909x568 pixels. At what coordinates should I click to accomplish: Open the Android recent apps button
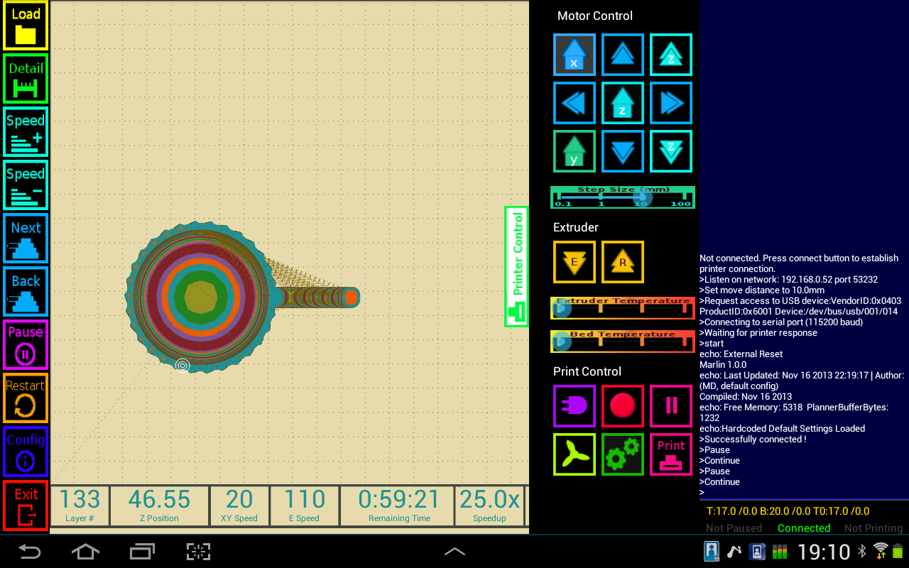141,552
